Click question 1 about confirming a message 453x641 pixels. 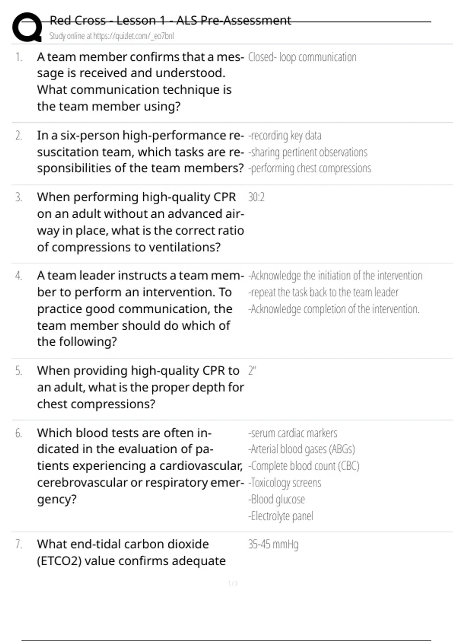point(140,81)
